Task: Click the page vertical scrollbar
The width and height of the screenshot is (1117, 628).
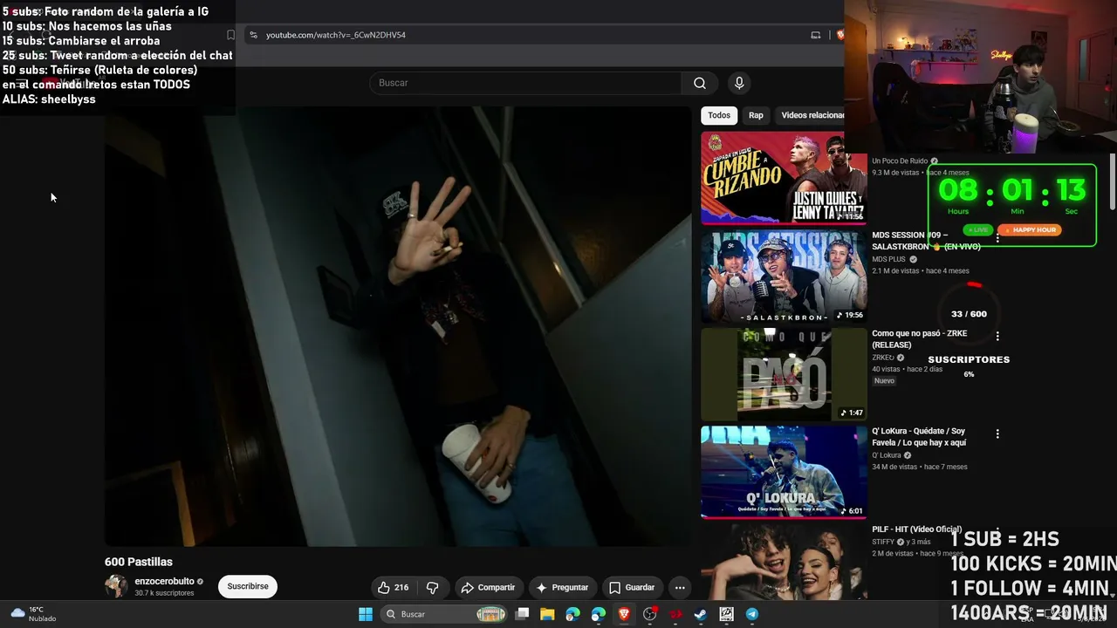Action: point(1113,183)
